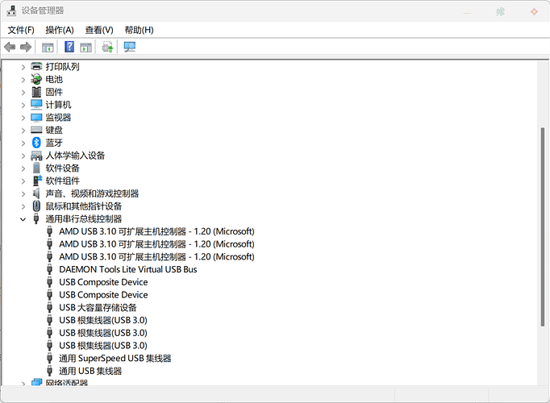Click Update device driver toolbar icon

(108, 47)
